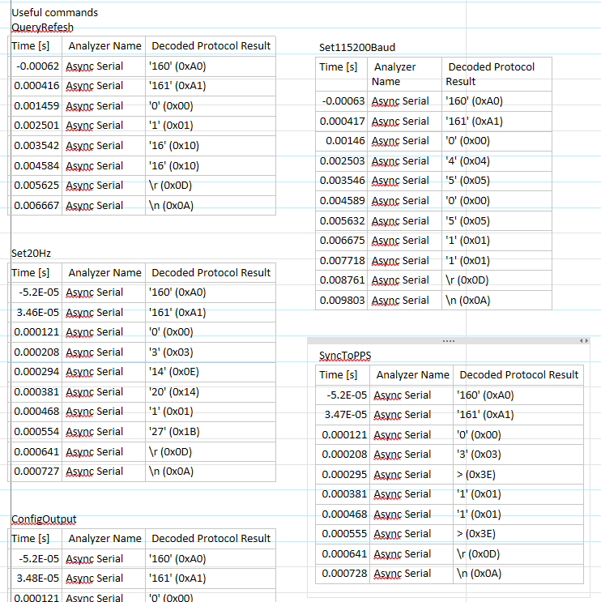Click the 0.000727 time cell
Screen dimensions: 601x602
(36, 472)
